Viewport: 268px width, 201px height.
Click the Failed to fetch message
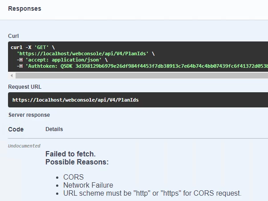click(x=70, y=154)
